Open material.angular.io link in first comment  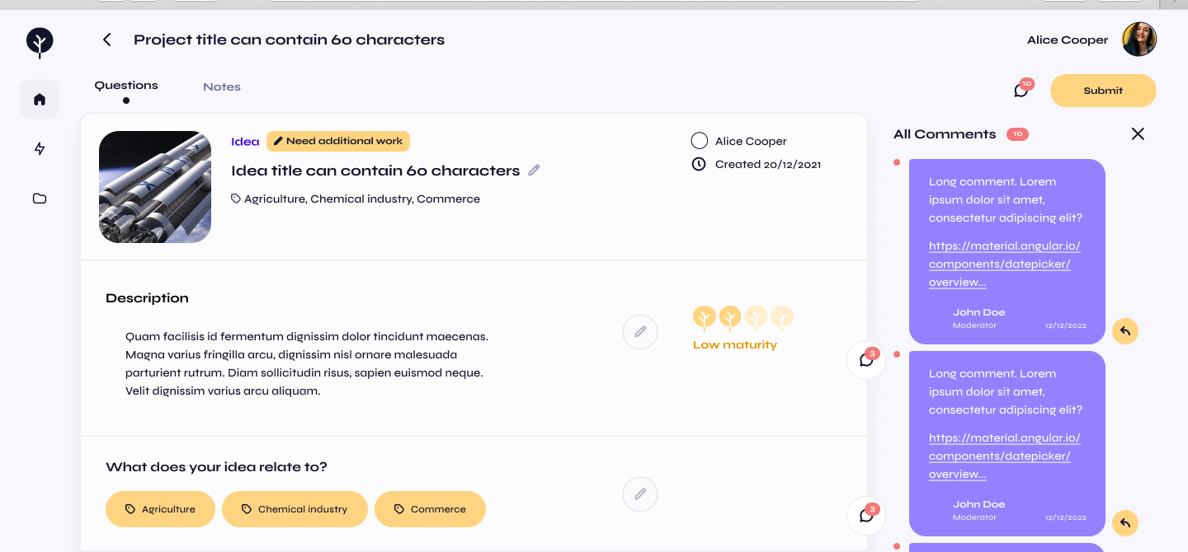pos(1004,264)
